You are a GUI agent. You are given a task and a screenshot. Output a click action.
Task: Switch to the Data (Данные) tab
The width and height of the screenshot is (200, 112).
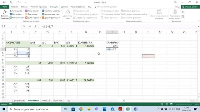[65, 7]
